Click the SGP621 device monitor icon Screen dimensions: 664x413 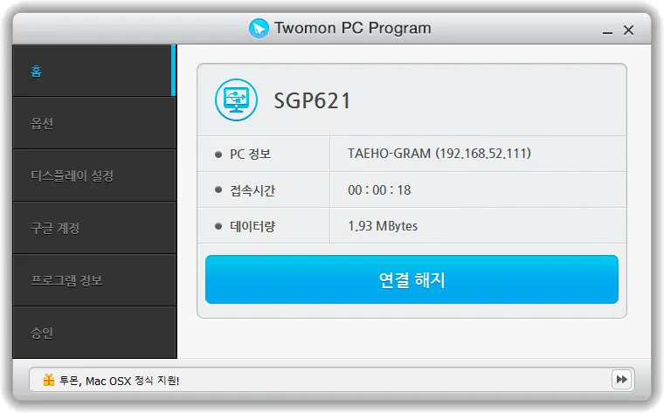coord(236,100)
